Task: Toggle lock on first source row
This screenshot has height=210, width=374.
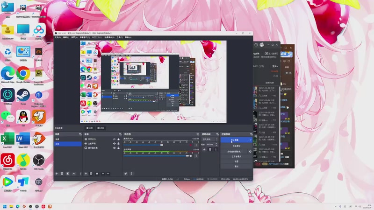Action: 118,139
